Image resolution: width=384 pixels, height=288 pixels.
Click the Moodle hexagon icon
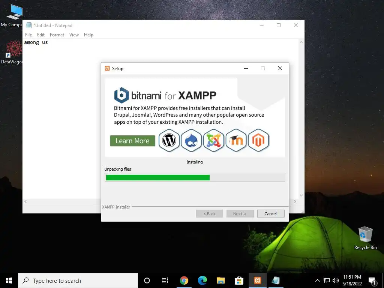(236, 141)
